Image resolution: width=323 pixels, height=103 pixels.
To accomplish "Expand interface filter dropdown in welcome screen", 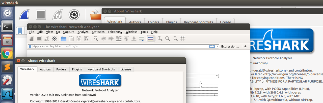I will [x=217, y=76].
